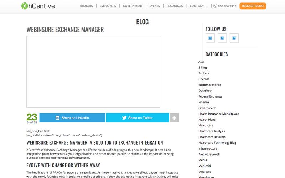Open the Healthcare Reforms category
Image resolution: width=285 pixels, height=178 pixels.
(212, 137)
